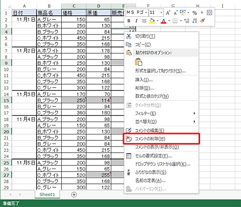This screenshot has height=207, width=241.
Task: Select column I header
Action: [223, 6]
